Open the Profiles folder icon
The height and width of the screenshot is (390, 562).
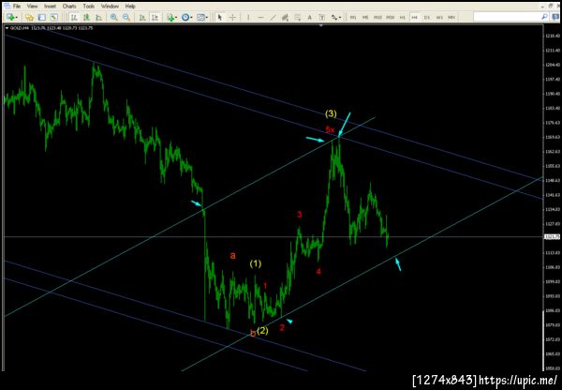pos(29,17)
